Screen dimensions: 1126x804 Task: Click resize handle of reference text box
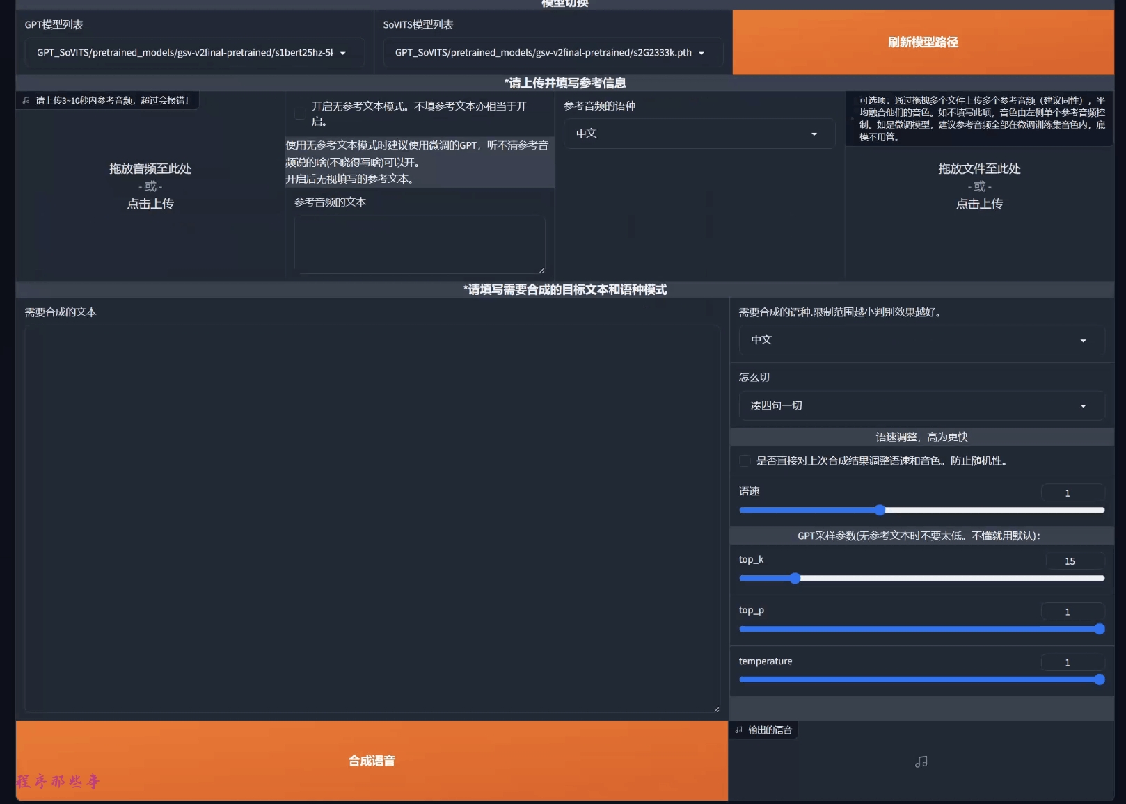tap(541, 270)
